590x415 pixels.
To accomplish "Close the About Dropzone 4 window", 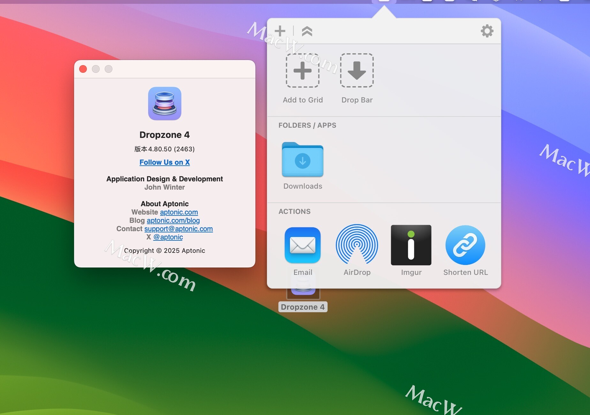I will coord(83,69).
